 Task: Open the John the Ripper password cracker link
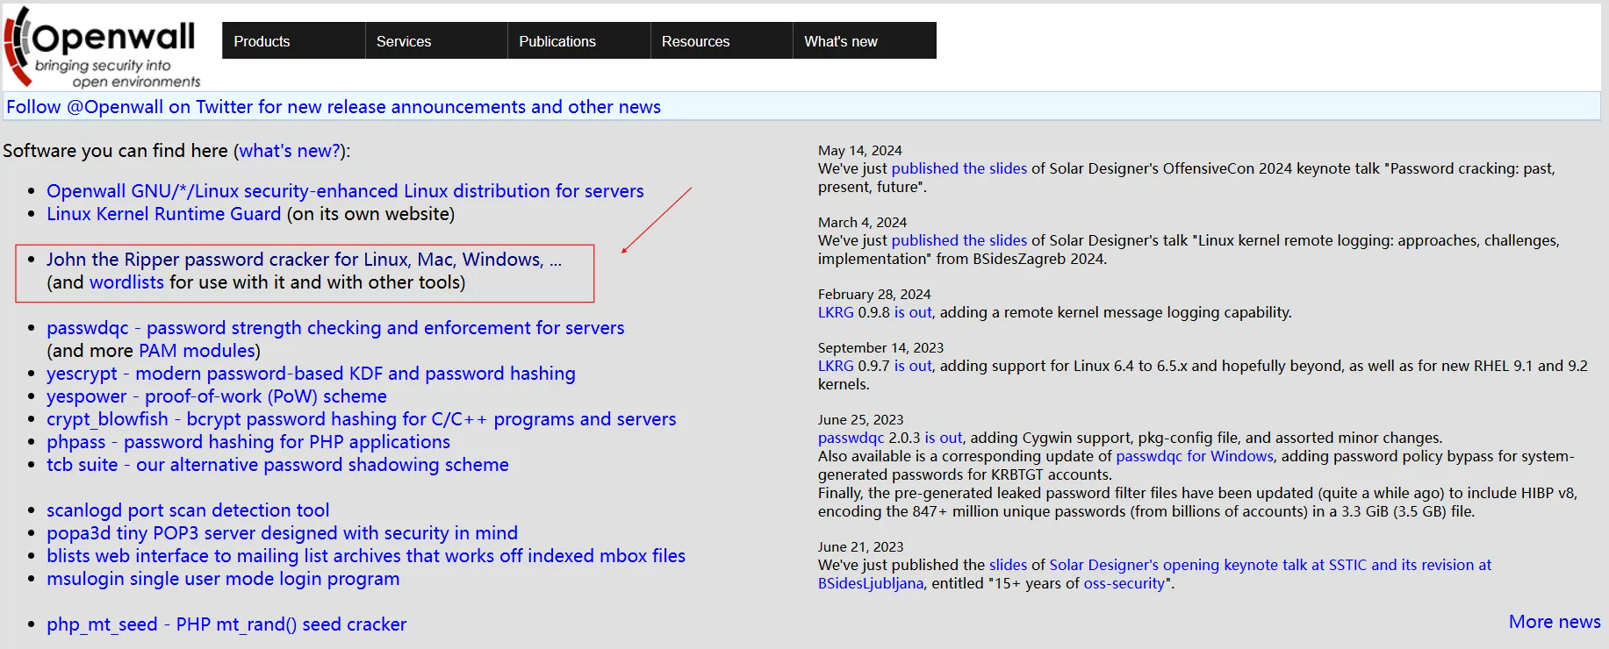coord(303,260)
